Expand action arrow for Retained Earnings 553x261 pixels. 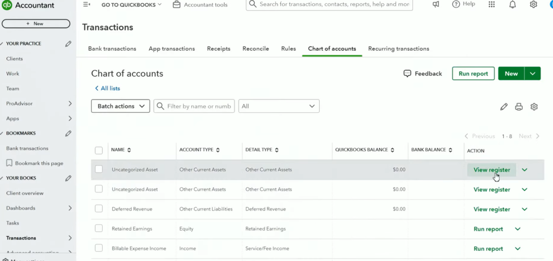[517, 229]
